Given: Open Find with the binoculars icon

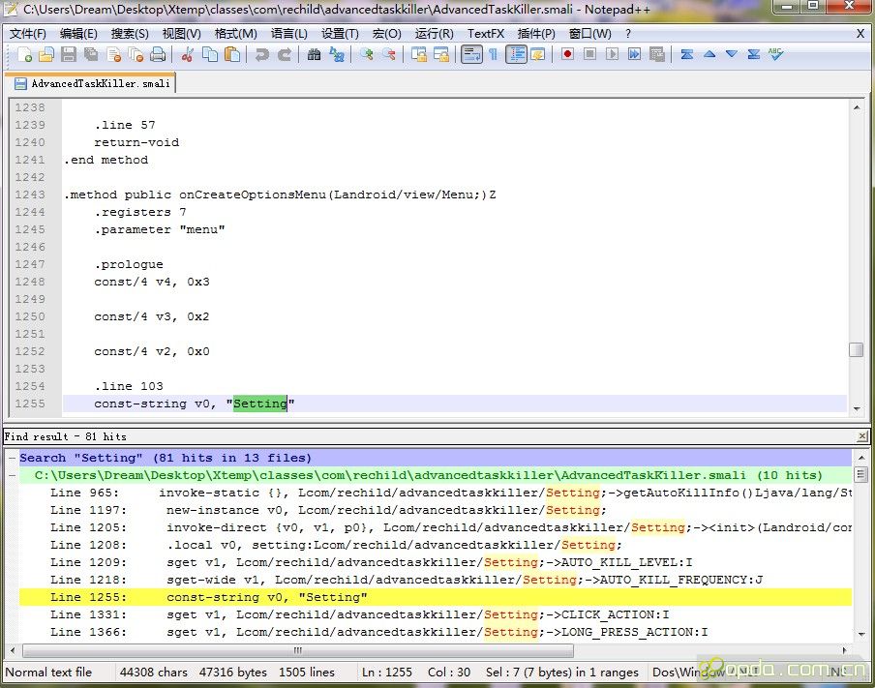Looking at the screenshot, I should click(314, 55).
